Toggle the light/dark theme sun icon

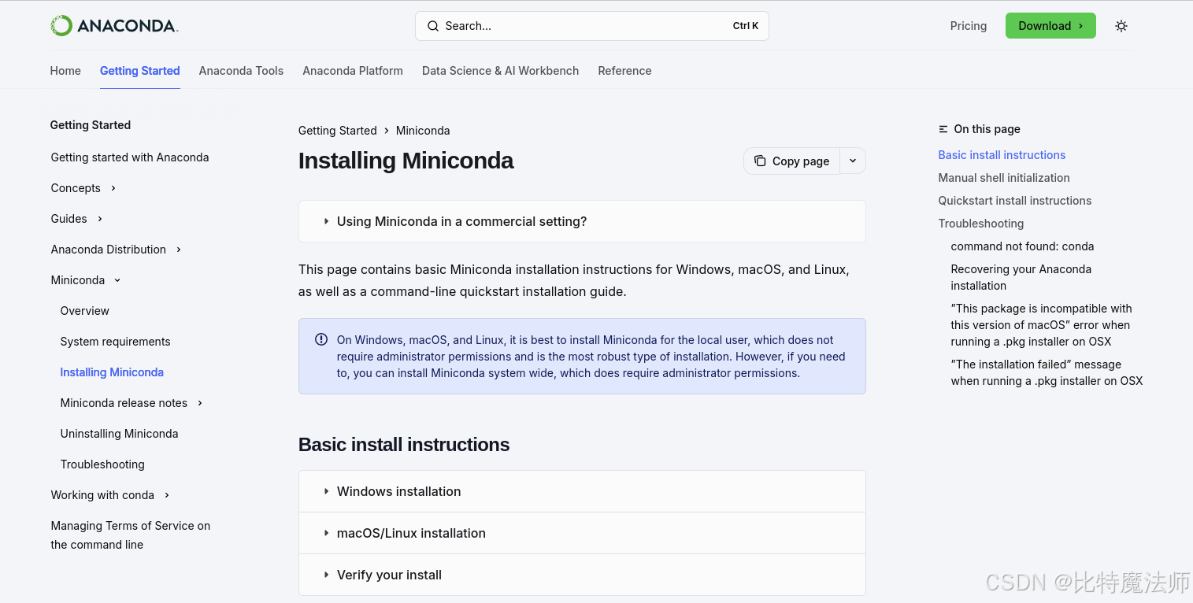point(1121,26)
